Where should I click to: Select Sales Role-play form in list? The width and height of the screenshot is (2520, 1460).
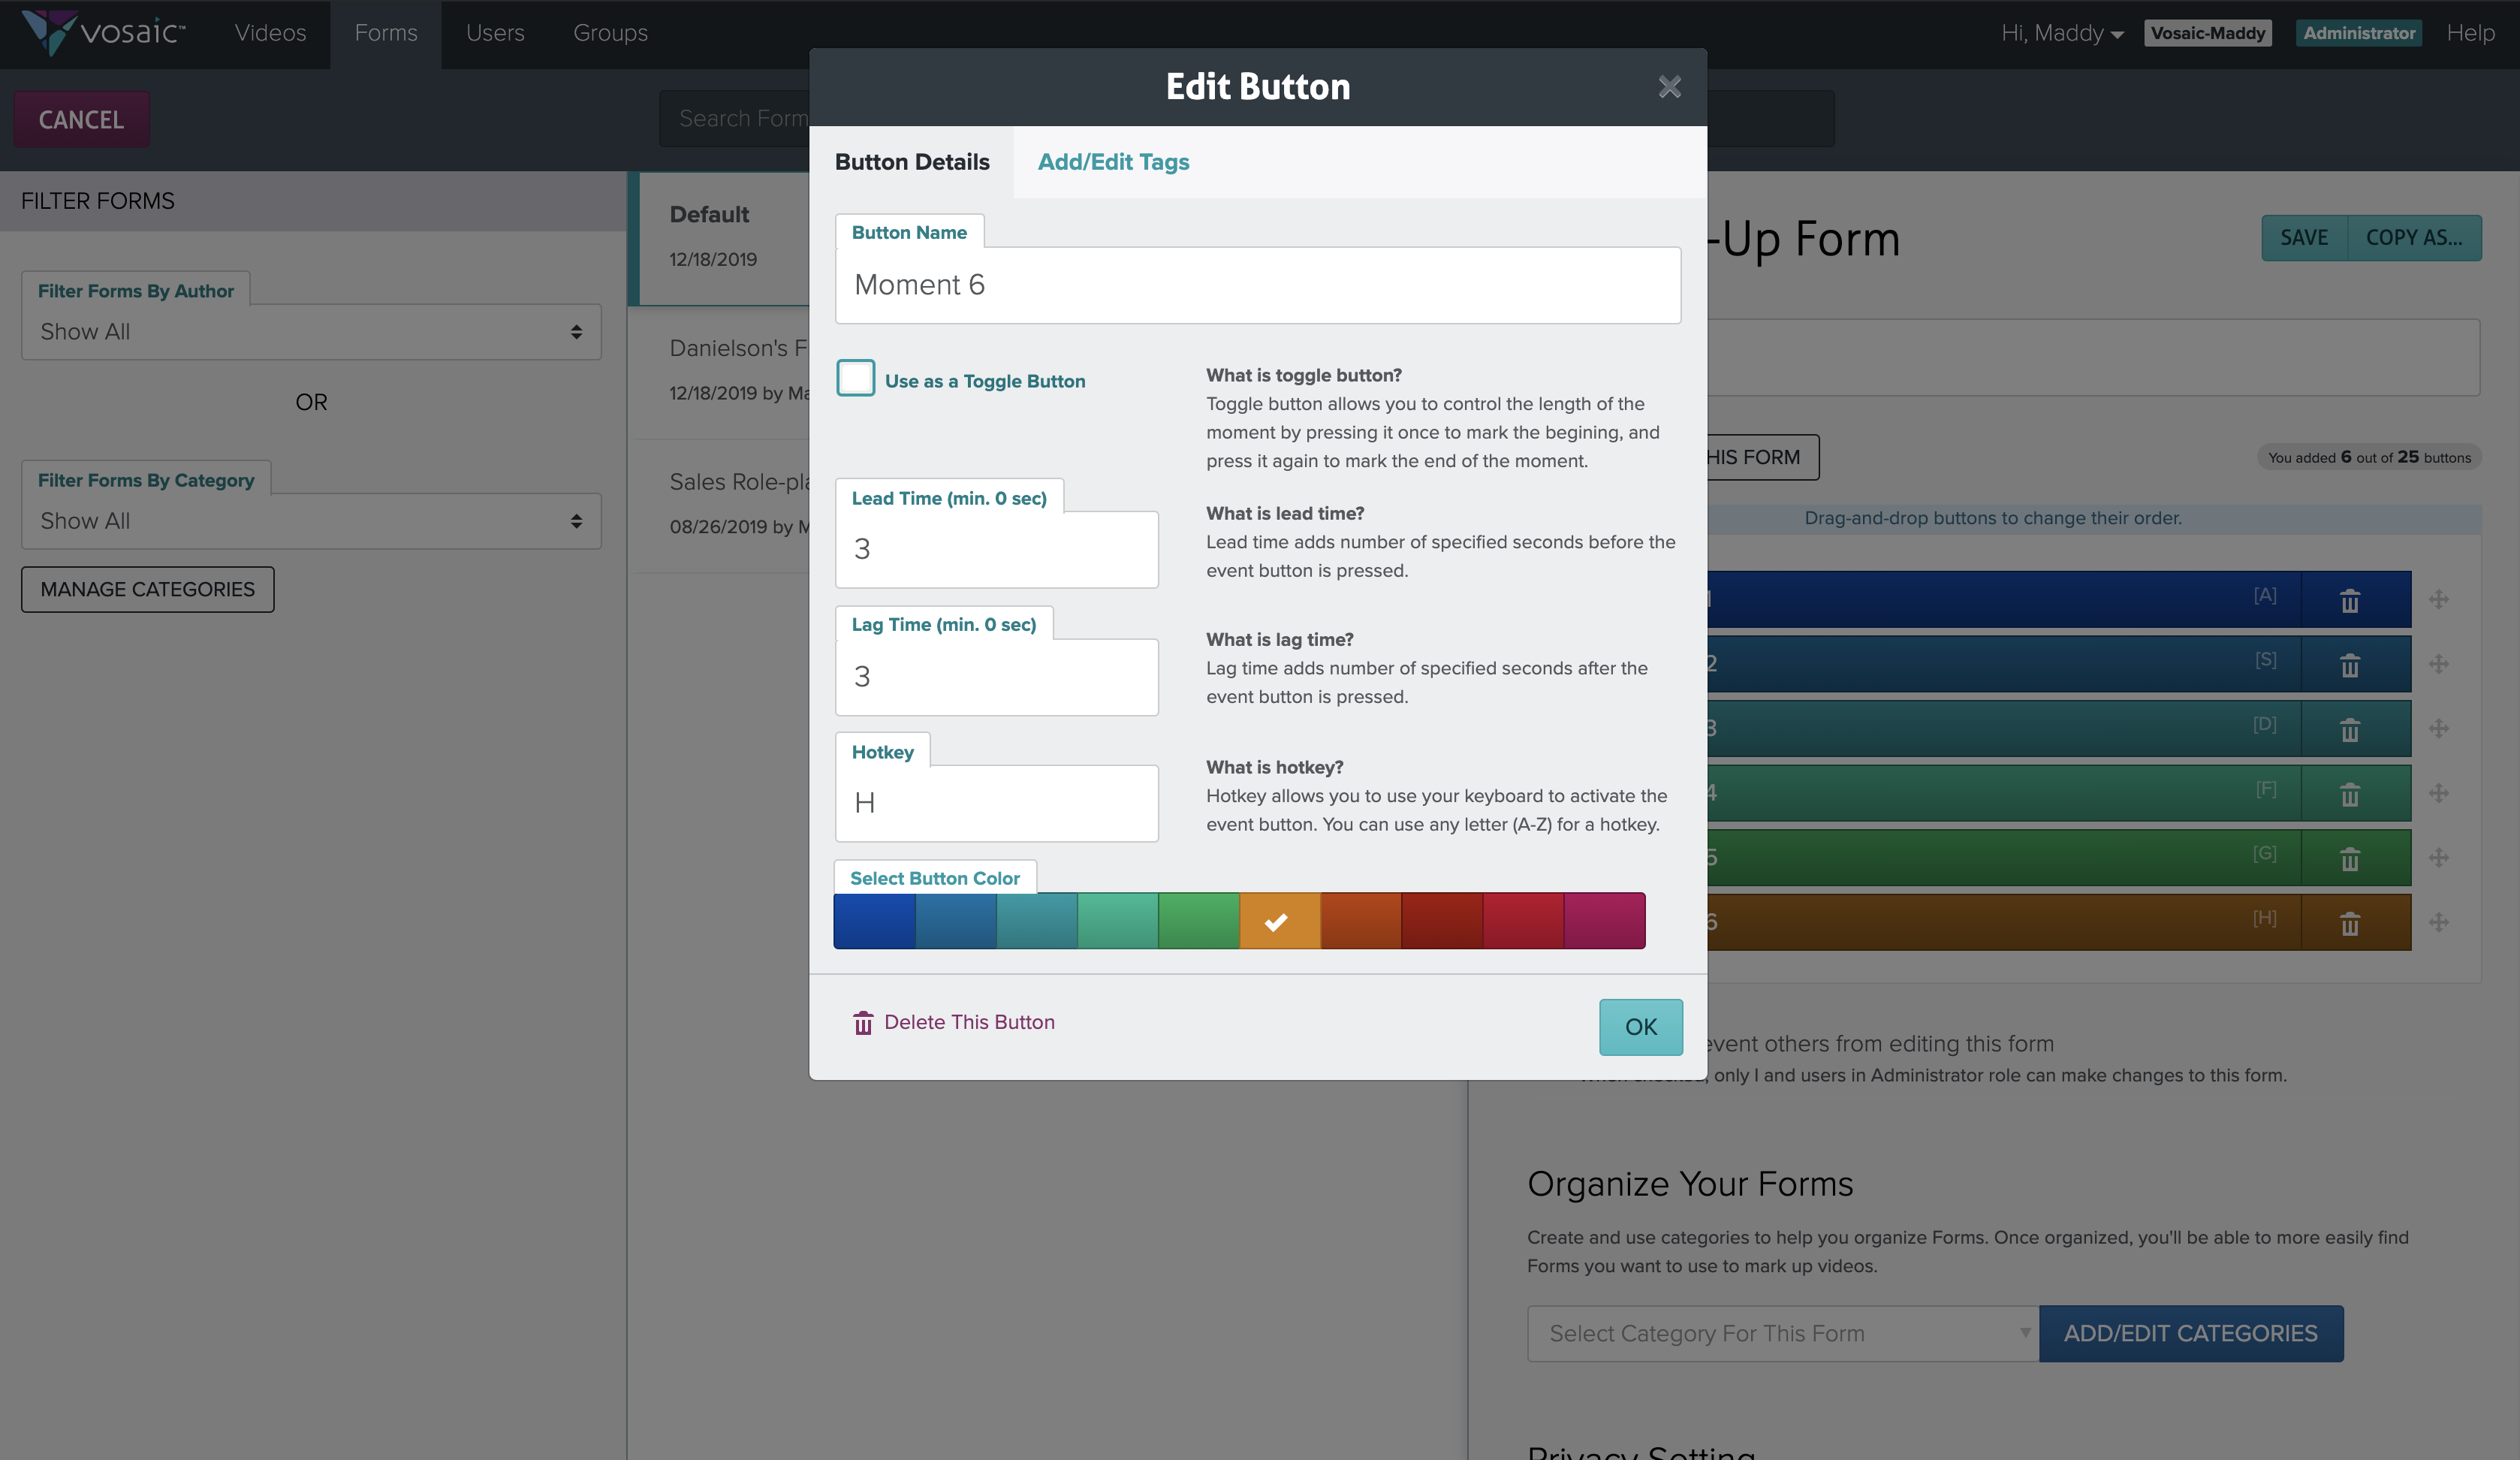pyautogui.click(x=719, y=506)
